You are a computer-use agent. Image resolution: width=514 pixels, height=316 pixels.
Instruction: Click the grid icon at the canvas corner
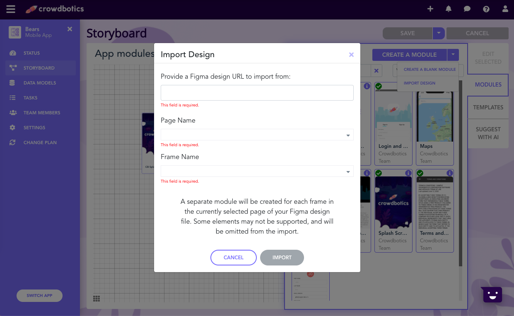(x=97, y=299)
